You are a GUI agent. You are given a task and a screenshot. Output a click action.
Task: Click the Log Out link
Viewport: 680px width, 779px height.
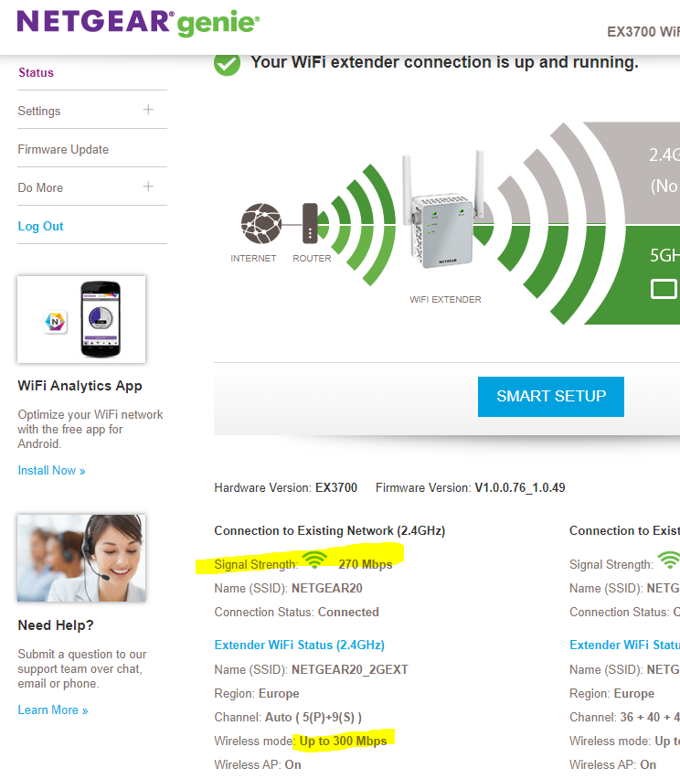pos(41,226)
